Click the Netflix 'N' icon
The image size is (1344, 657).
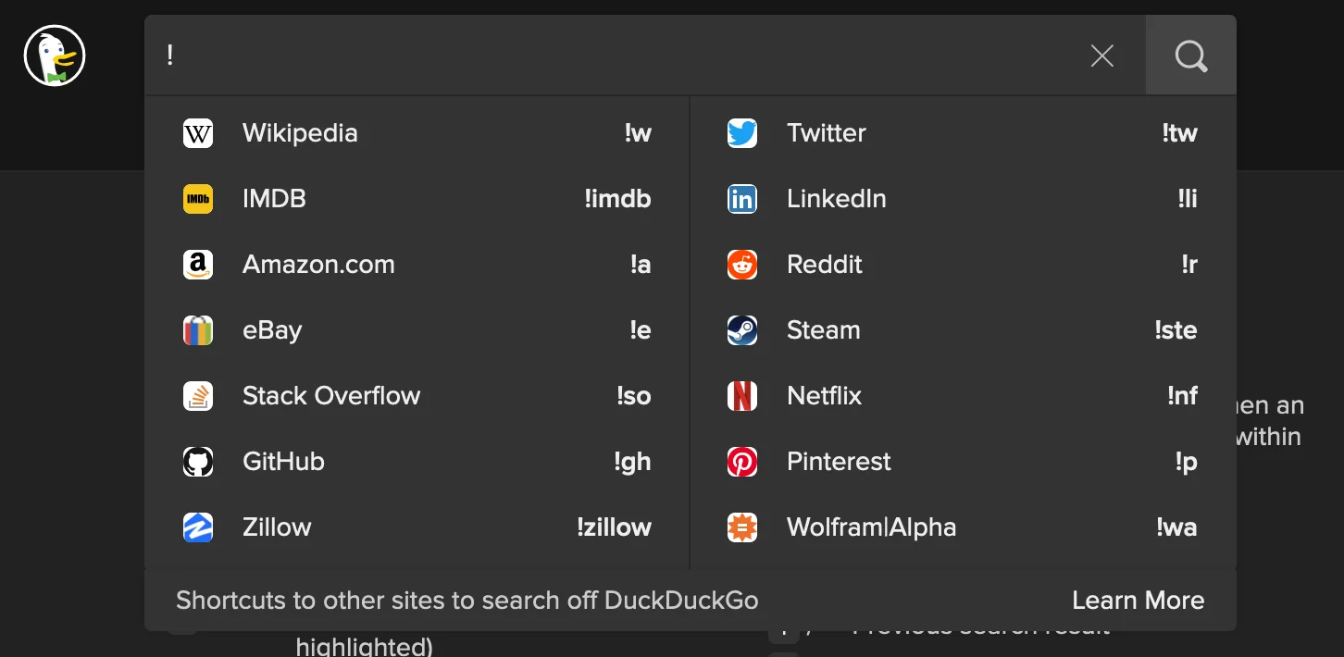(741, 395)
